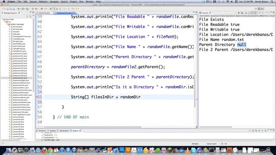The height and width of the screenshot is (155, 276).
Task: Open dropdown arrow next to Debug button
Action: 20,9
